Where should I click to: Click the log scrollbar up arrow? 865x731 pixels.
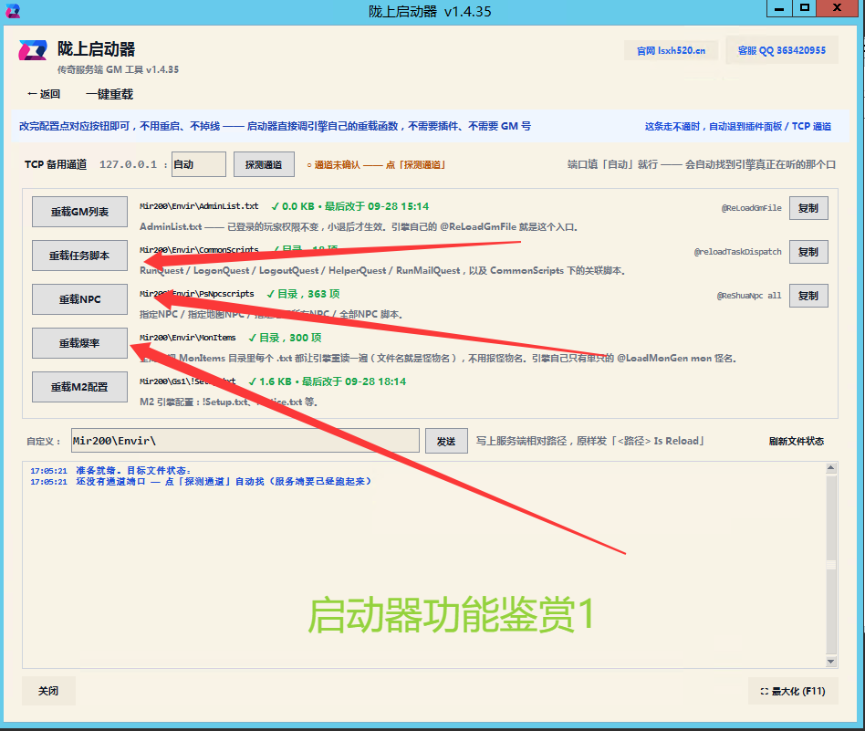click(831, 468)
